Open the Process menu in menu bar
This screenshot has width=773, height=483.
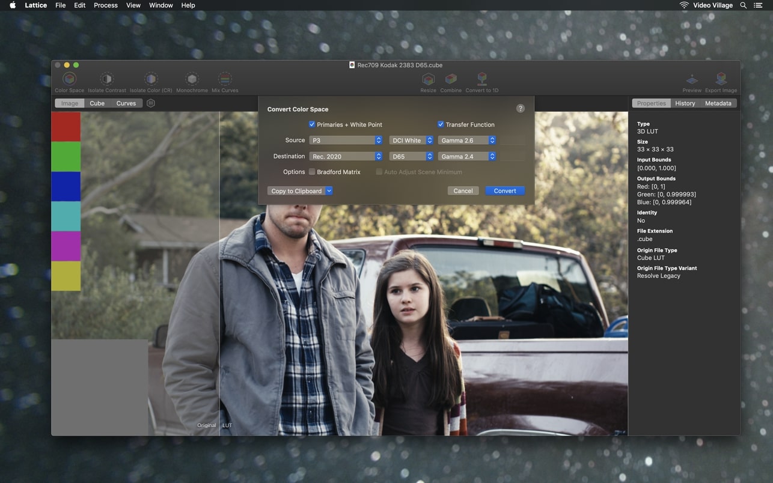(105, 5)
